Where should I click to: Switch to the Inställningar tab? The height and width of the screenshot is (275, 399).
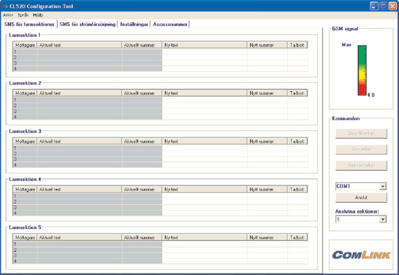134,24
